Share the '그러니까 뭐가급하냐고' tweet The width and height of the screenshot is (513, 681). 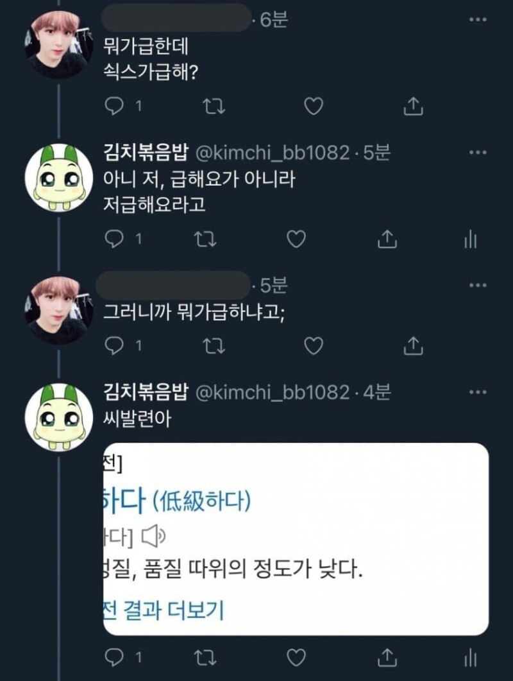(414, 347)
